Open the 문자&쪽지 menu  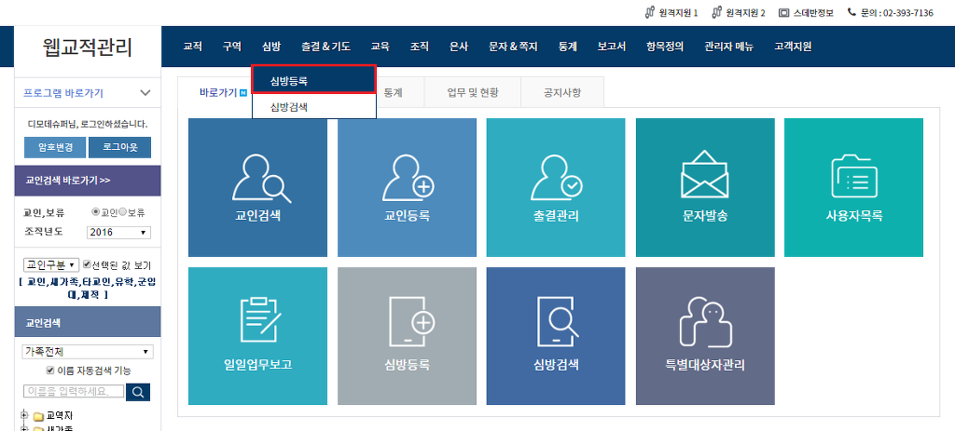514,47
